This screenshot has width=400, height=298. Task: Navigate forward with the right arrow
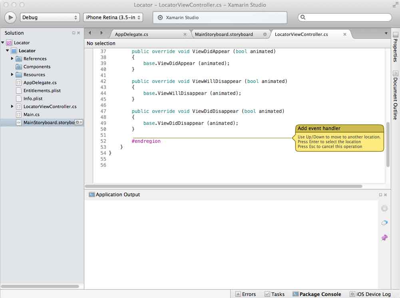101,33
